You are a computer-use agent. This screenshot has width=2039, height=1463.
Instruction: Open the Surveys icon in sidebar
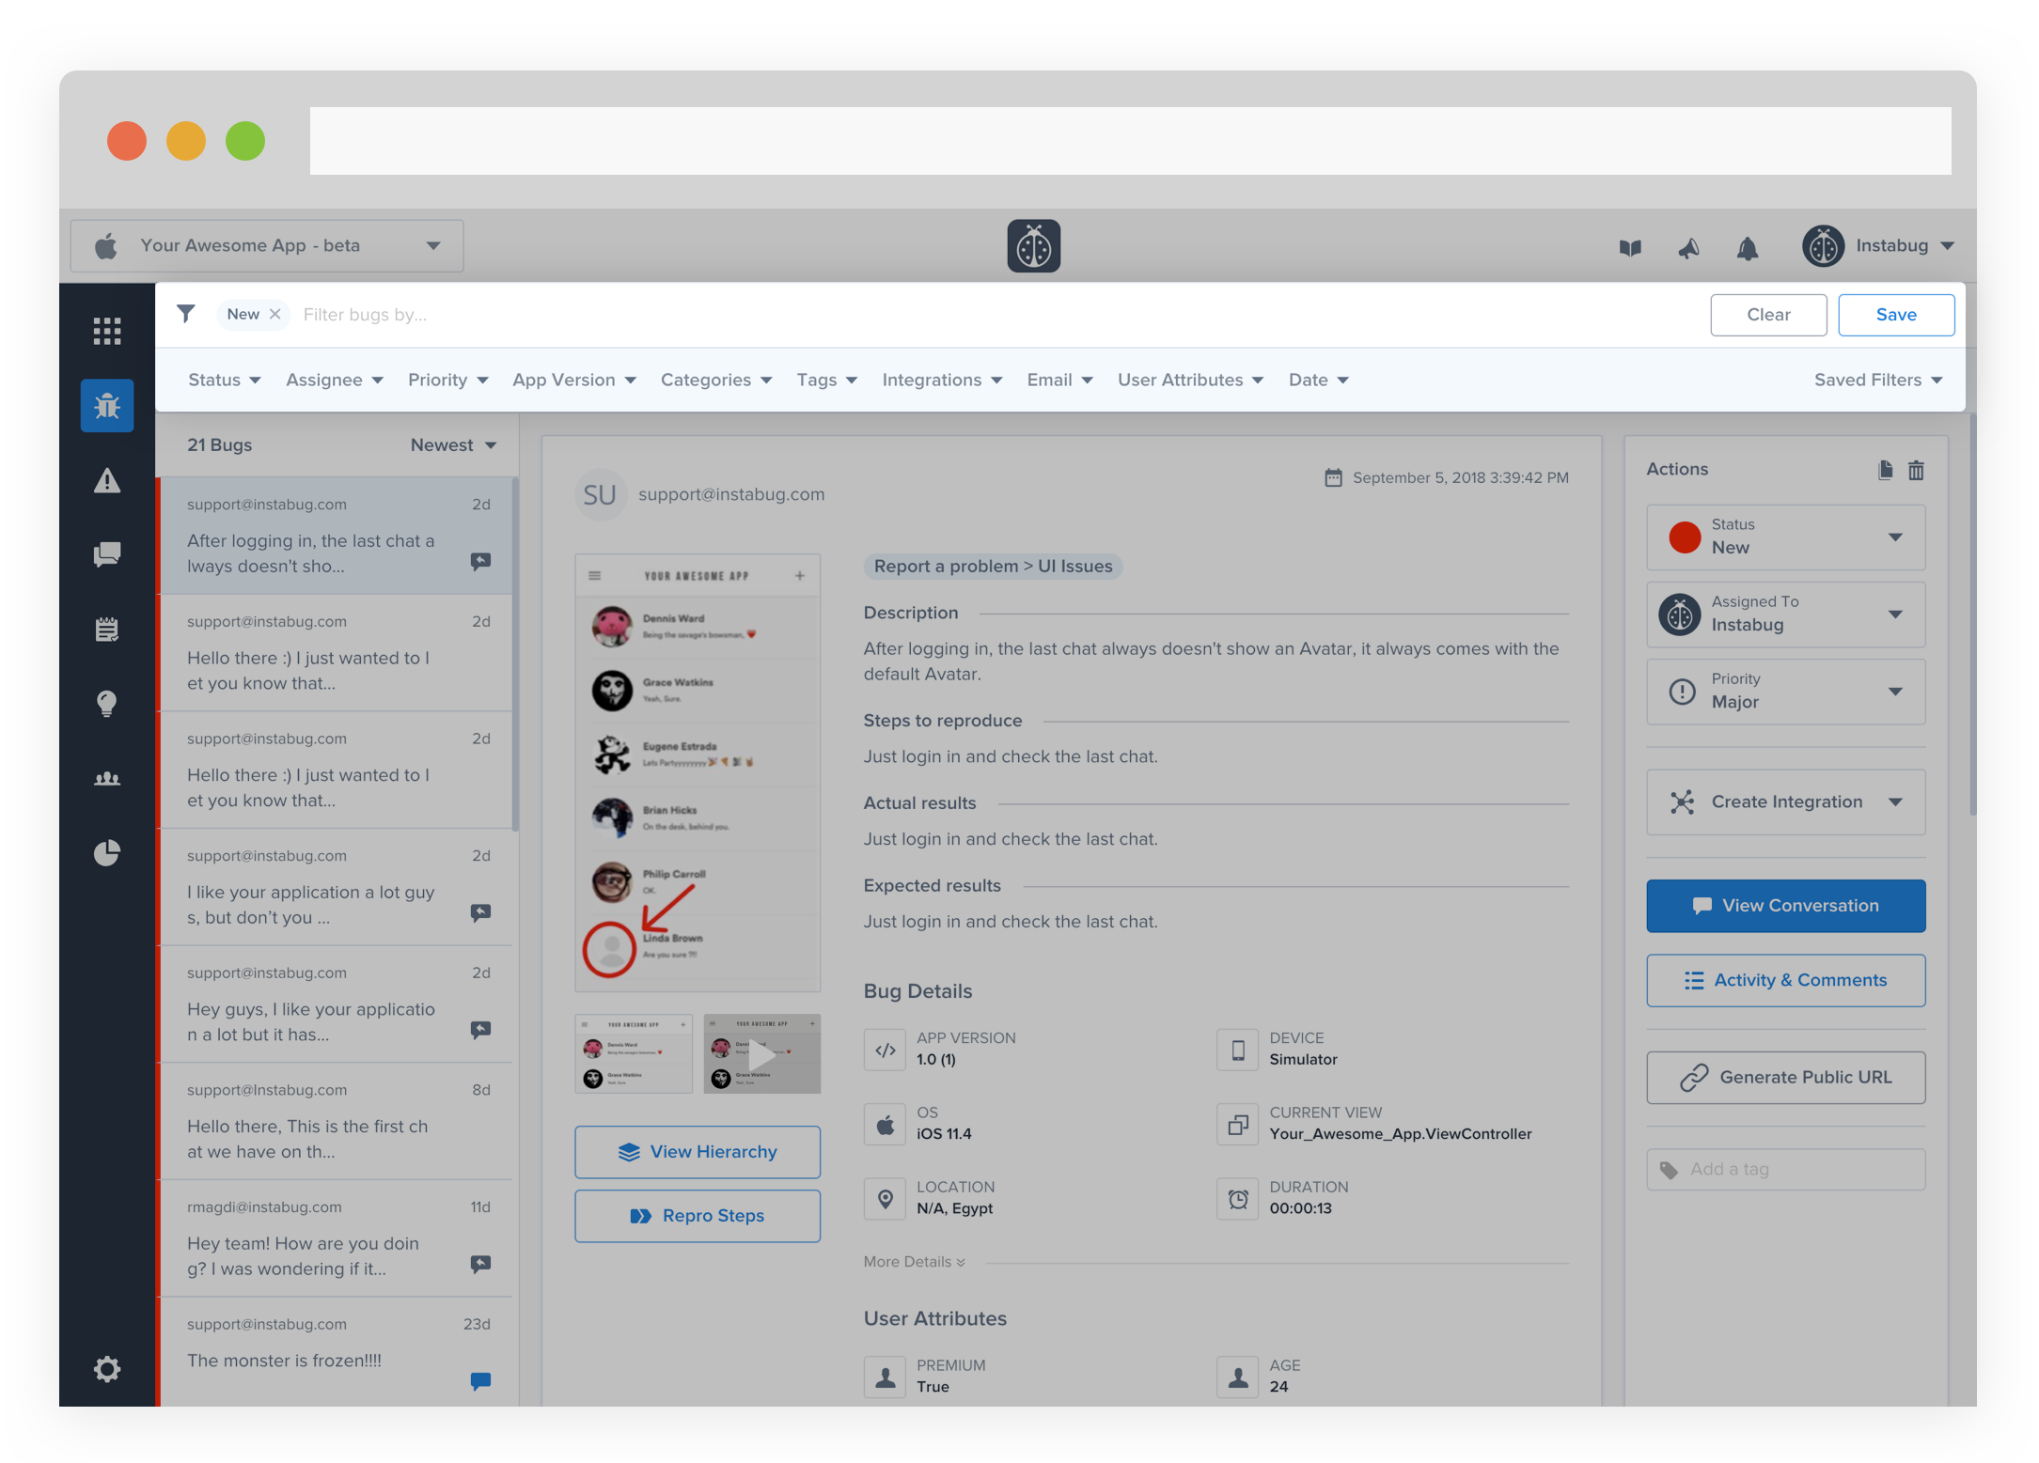coord(107,630)
